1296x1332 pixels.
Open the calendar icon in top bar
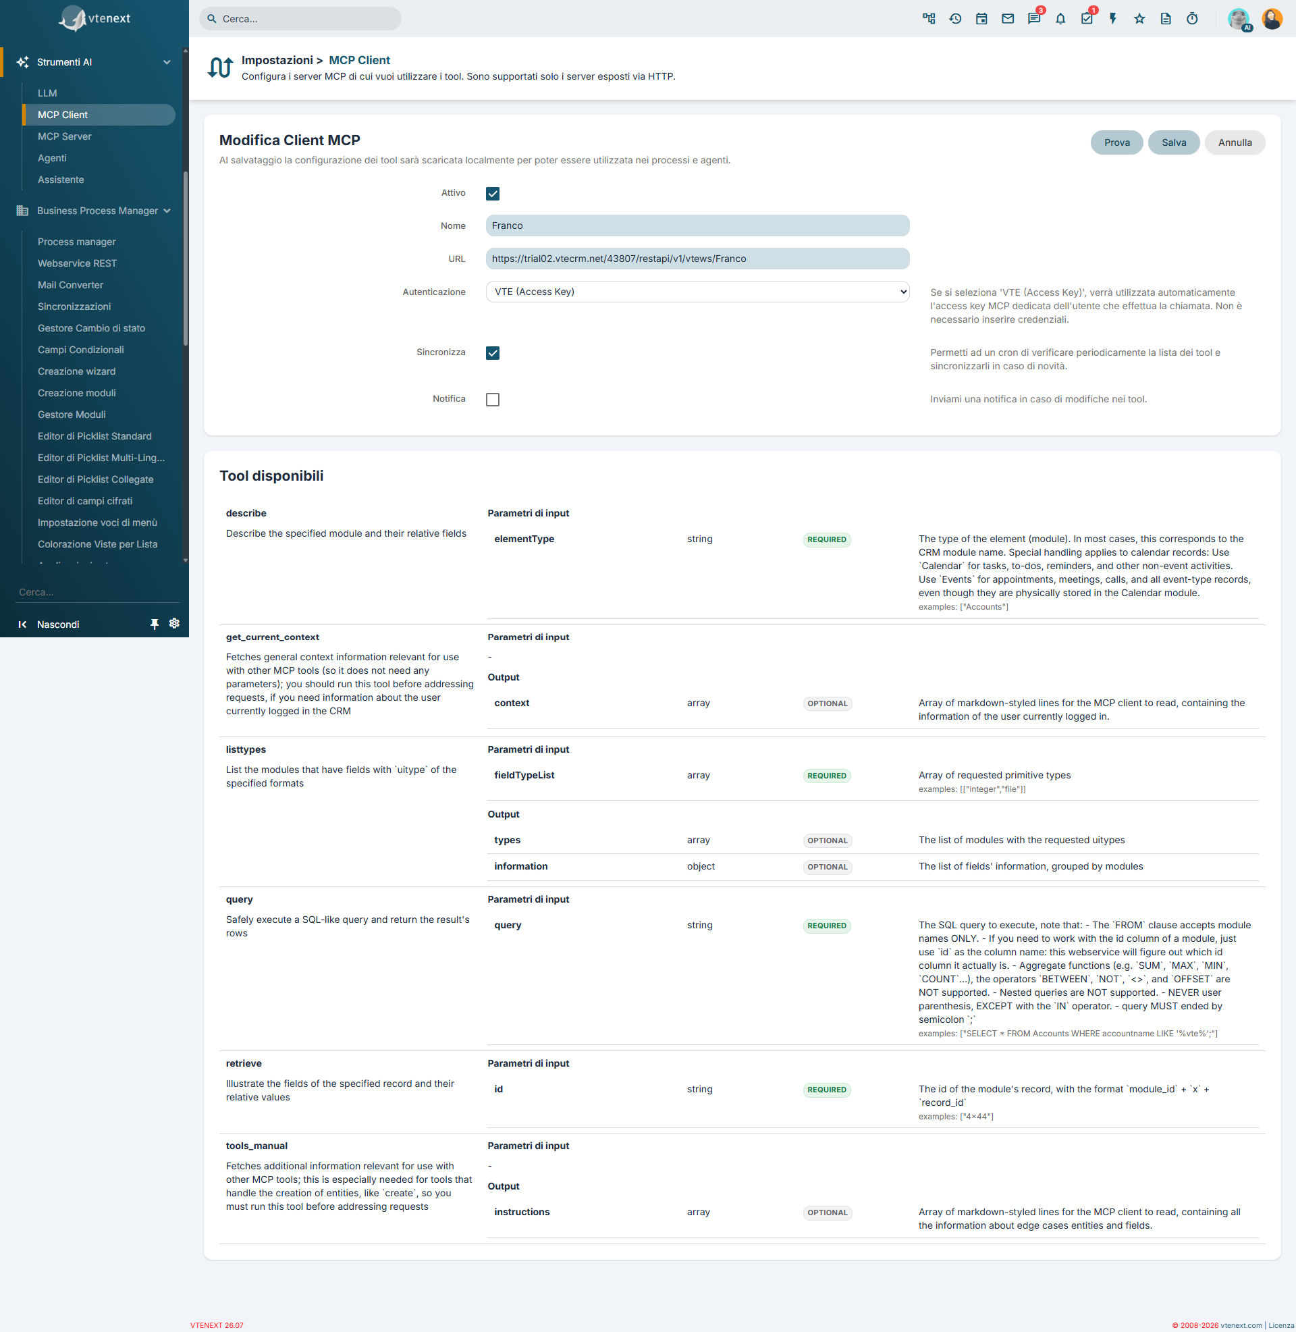(981, 18)
